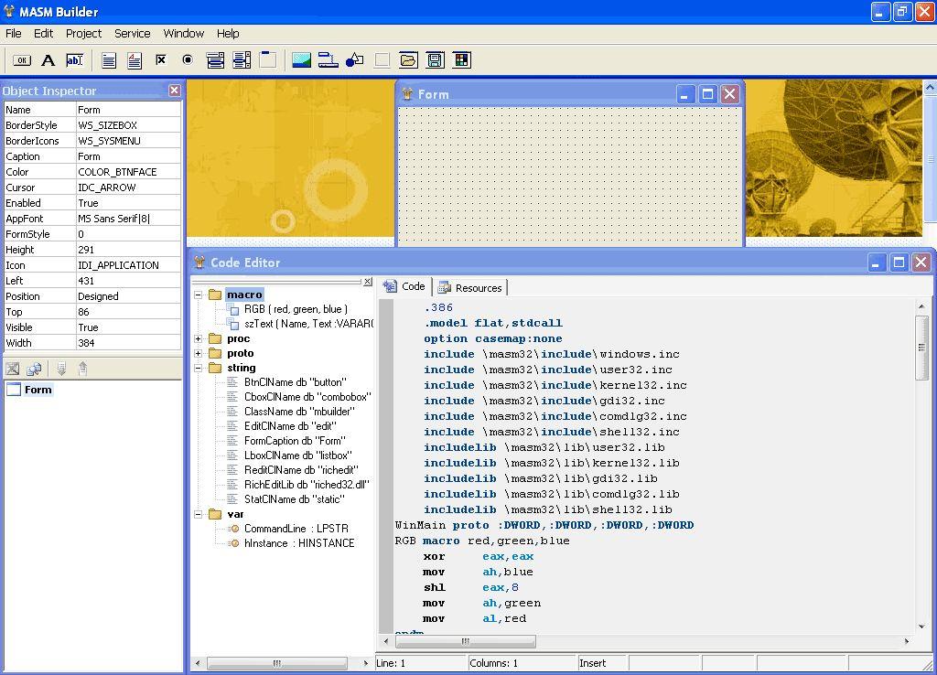
Task: Select the szText macro tree entry
Action: coord(308,324)
